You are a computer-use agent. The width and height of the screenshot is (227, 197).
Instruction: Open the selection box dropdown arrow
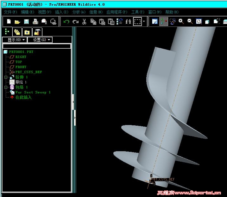(x=144, y=21)
